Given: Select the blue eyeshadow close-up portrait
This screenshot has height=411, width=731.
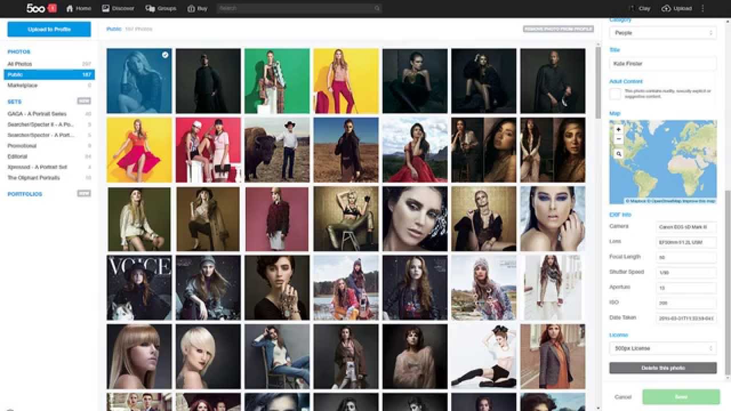Looking at the screenshot, I should (x=552, y=219).
